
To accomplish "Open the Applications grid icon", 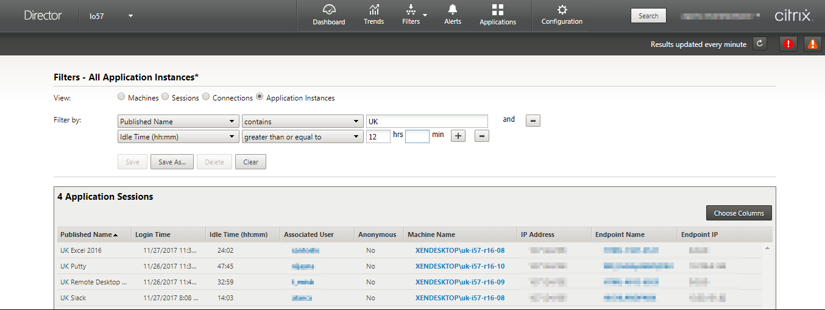I will click(x=498, y=10).
